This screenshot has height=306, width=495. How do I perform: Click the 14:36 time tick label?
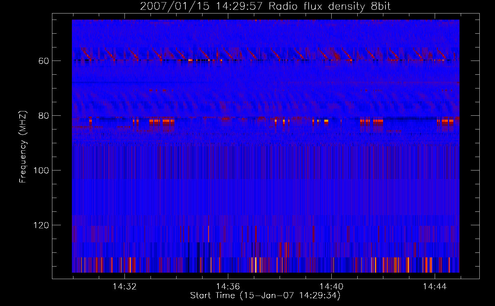228,287
